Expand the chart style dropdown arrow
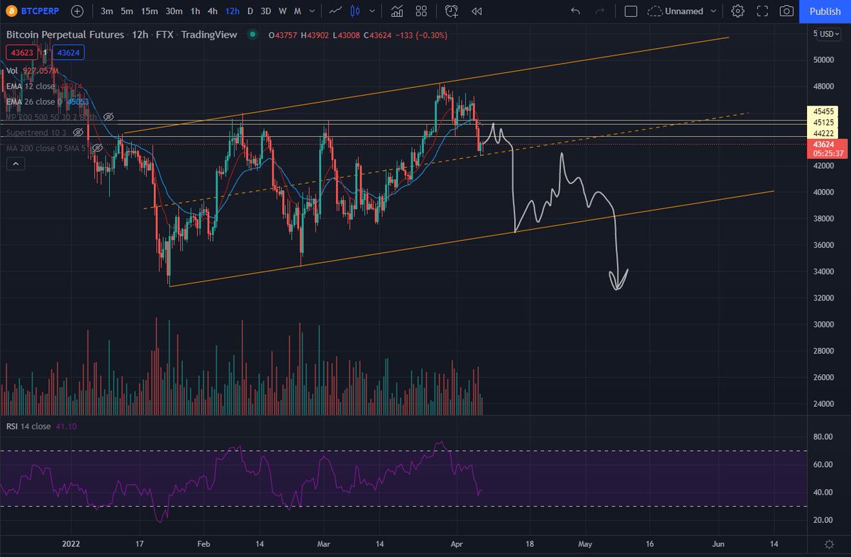The image size is (851, 557). click(x=372, y=11)
